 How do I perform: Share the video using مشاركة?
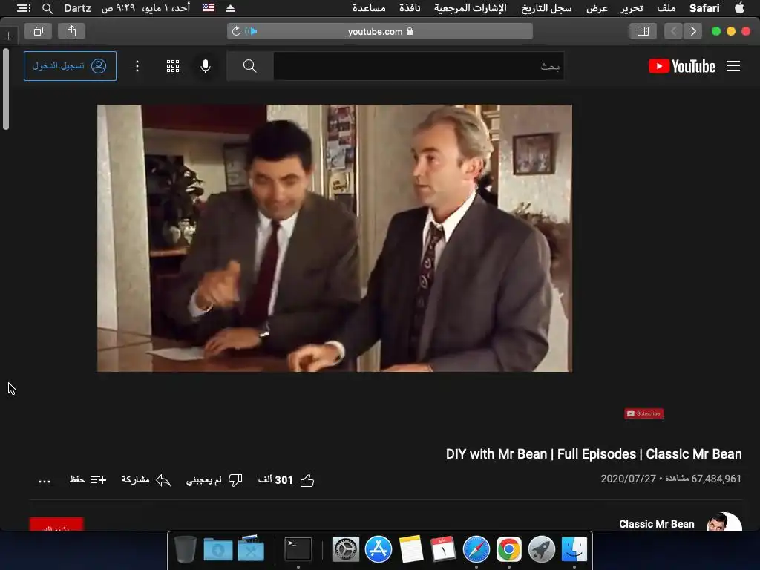pos(146,480)
